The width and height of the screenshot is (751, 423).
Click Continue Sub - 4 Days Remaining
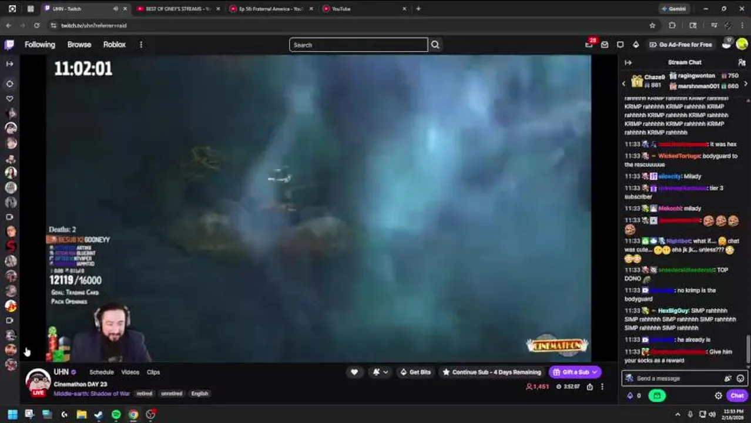pos(492,372)
